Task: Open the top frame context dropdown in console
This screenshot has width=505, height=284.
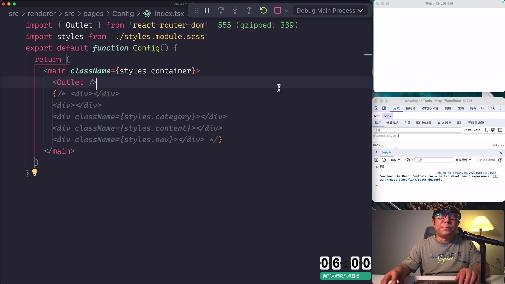Action: pos(395,160)
